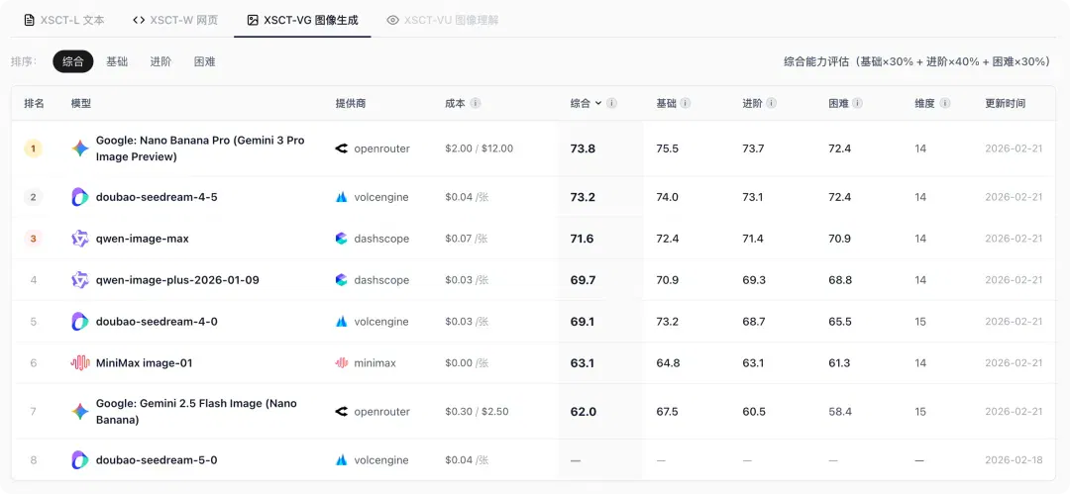Click the 63.1 综合 score for MiniMax
This screenshot has width=1070, height=494.
[x=583, y=363]
